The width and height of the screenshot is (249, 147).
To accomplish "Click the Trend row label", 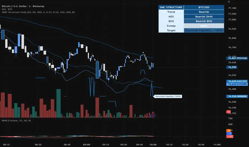I will pyautogui.click(x=171, y=12).
